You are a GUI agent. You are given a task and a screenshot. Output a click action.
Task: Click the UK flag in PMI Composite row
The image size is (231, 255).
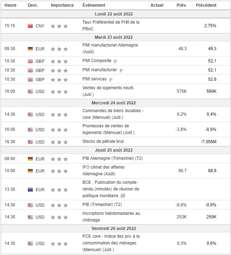tap(30, 61)
